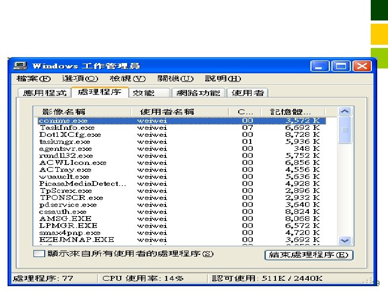Select the TaskInfo.exe process
The image size is (388, 291).
(182, 128)
